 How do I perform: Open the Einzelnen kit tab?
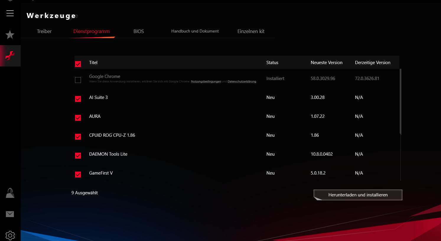pos(251,31)
